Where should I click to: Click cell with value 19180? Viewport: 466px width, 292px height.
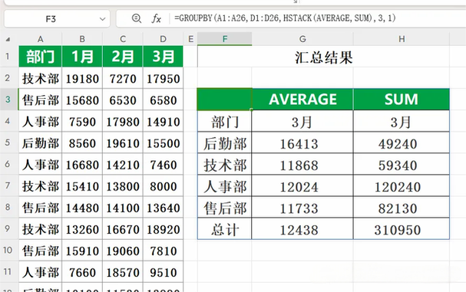pyautogui.click(x=82, y=78)
